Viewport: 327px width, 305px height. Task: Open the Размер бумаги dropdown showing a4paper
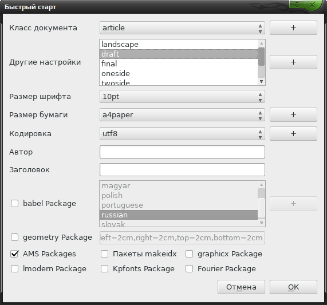[182, 114]
